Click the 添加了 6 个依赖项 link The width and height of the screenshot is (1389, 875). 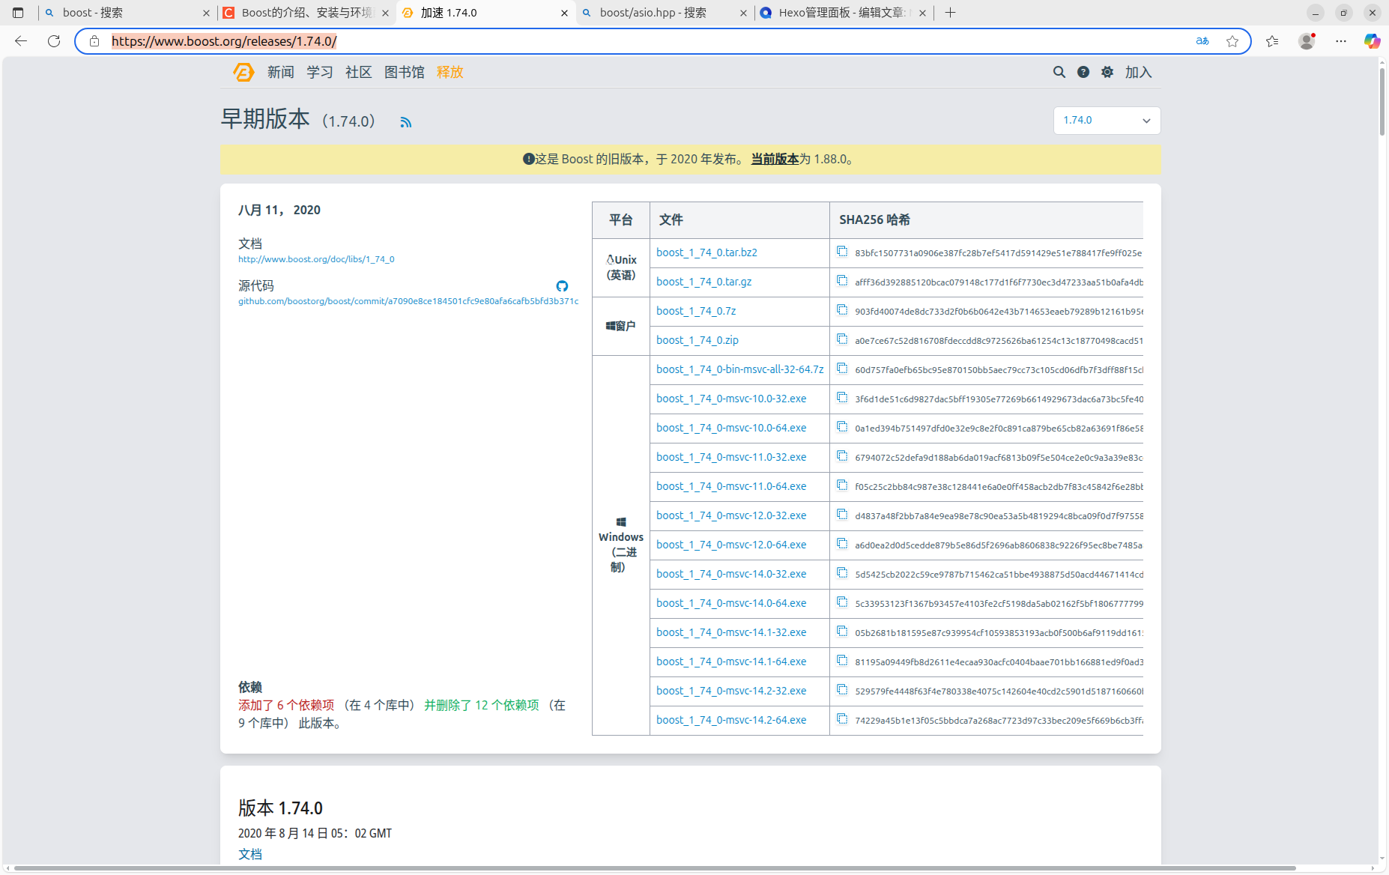click(x=286, y=705)
